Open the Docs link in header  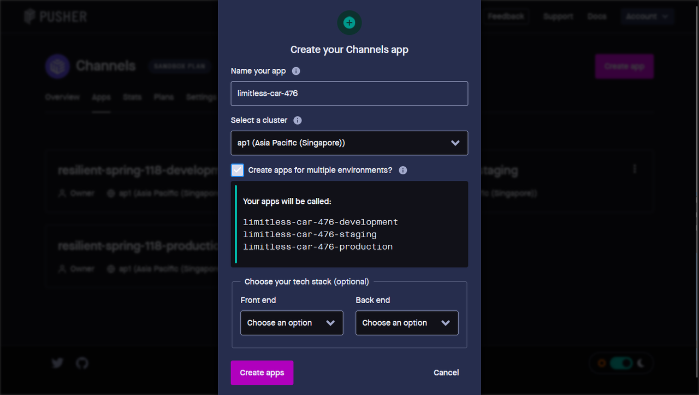coord(597,16)
